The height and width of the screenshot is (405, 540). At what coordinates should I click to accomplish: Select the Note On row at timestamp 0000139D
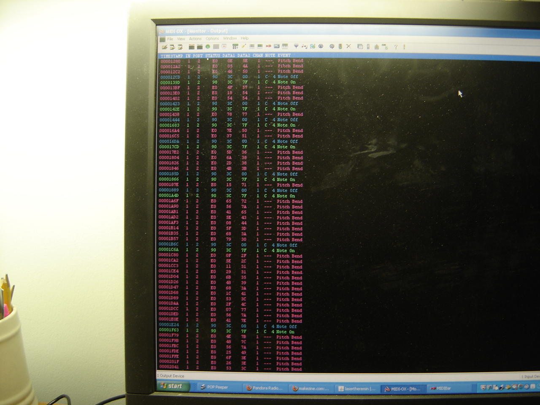point(230,82)
